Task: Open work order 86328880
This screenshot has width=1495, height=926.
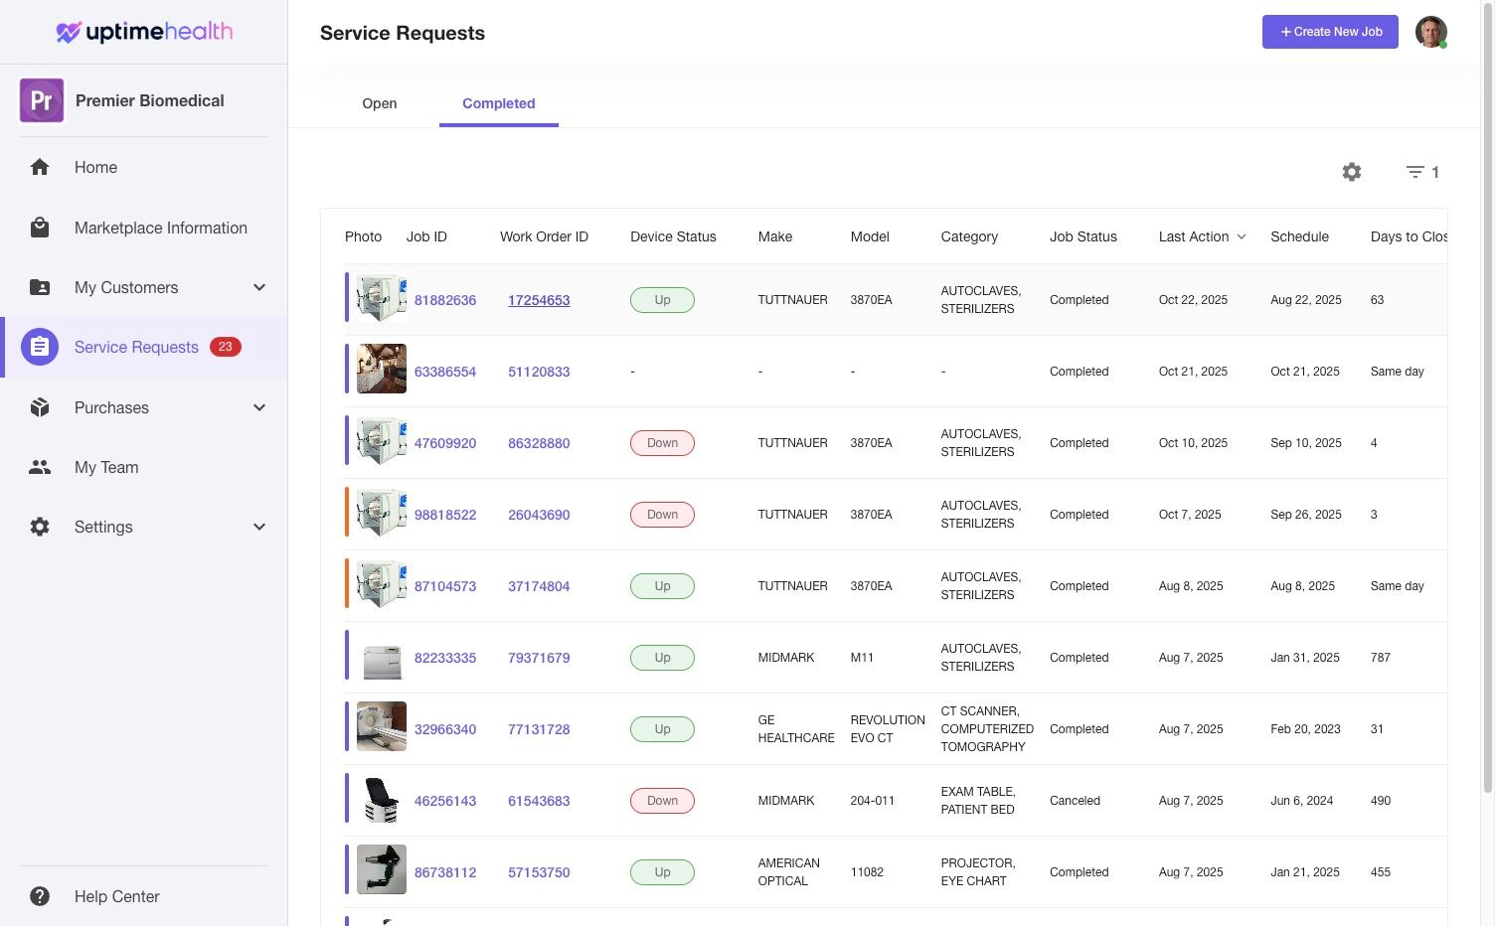Action: (x=539, y=443)
